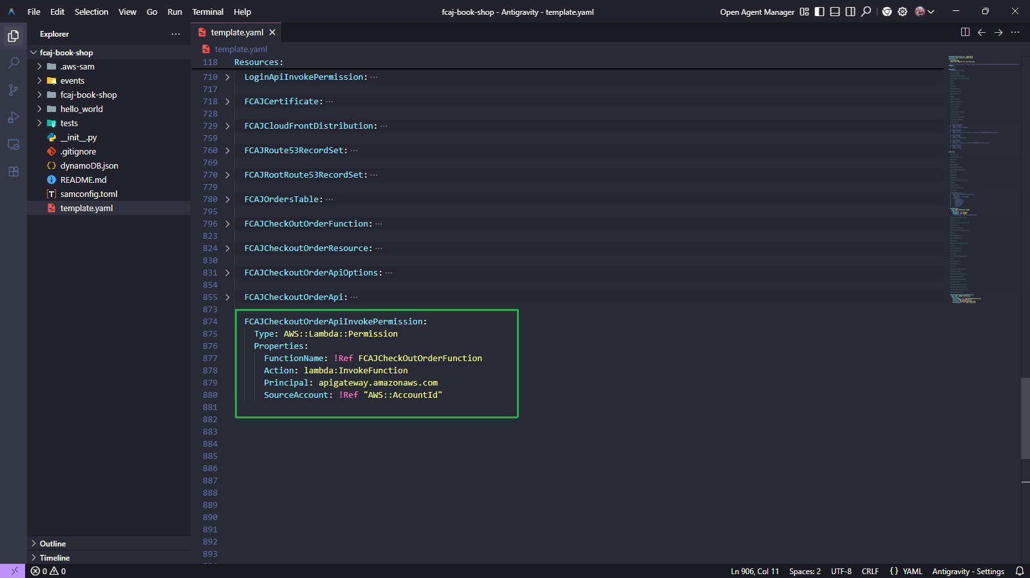Toggle the primary side bar visibility

(x=819, y=12)
